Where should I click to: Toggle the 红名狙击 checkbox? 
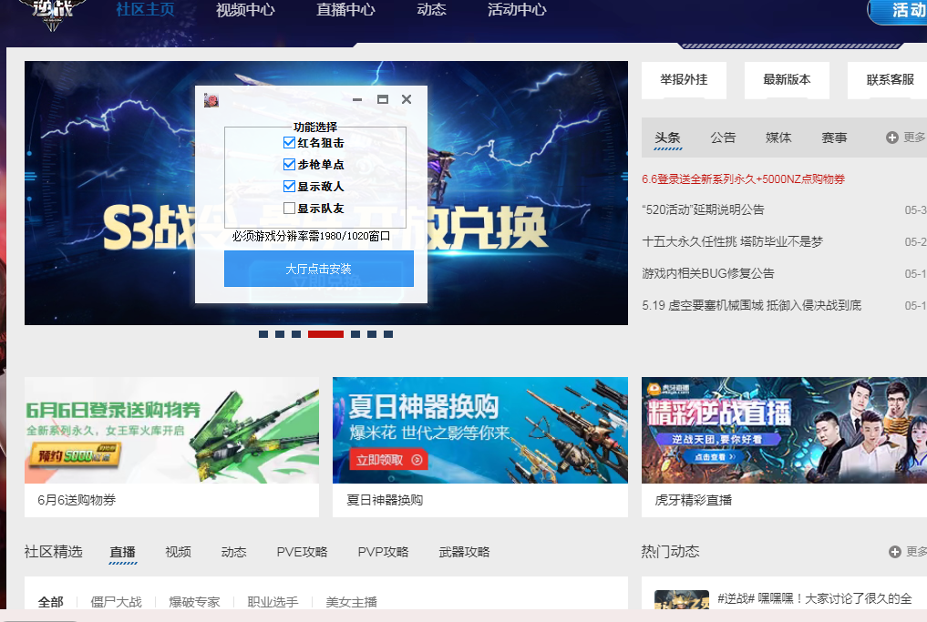point(289,142)
